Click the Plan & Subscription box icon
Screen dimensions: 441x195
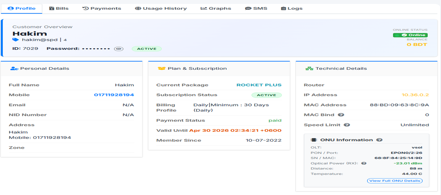pyautogui.click(x=161, y=68)
